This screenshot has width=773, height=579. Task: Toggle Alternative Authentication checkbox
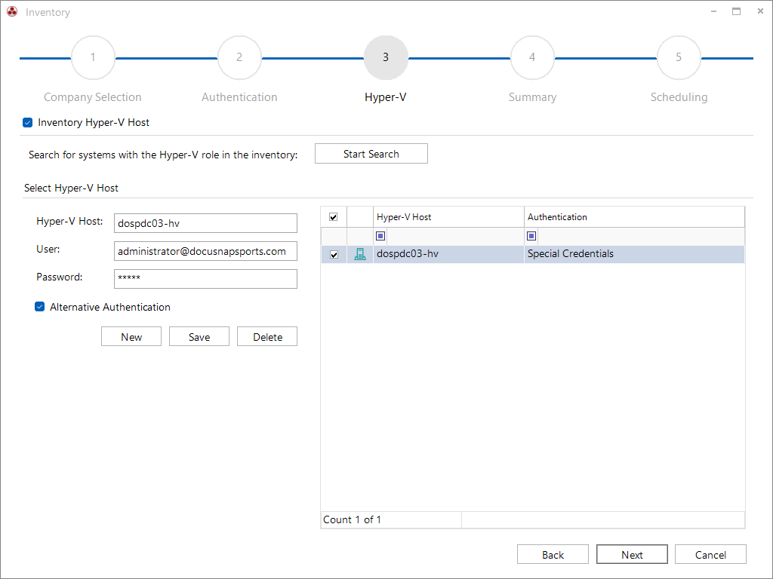click(x=39, y=307)
